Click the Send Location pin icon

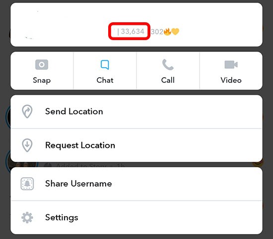27,111
